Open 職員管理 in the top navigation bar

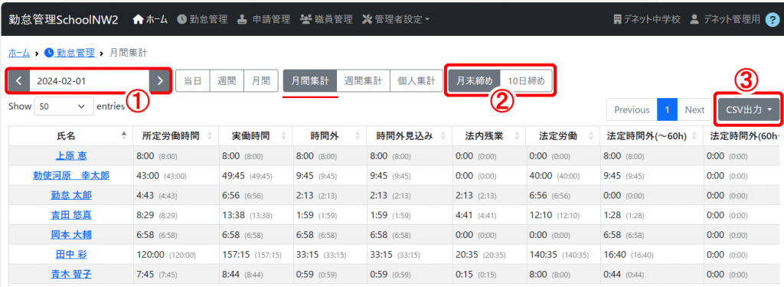326,19
